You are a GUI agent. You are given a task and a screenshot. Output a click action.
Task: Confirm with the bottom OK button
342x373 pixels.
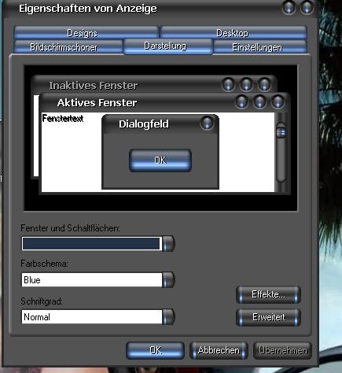tap(156, 350)
